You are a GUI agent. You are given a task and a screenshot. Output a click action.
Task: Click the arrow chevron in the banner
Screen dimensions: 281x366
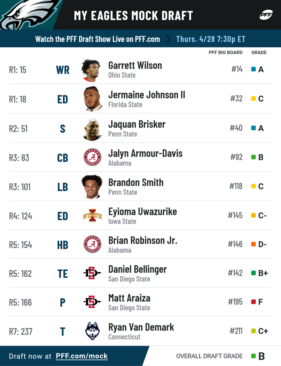[x=168, y=39]
